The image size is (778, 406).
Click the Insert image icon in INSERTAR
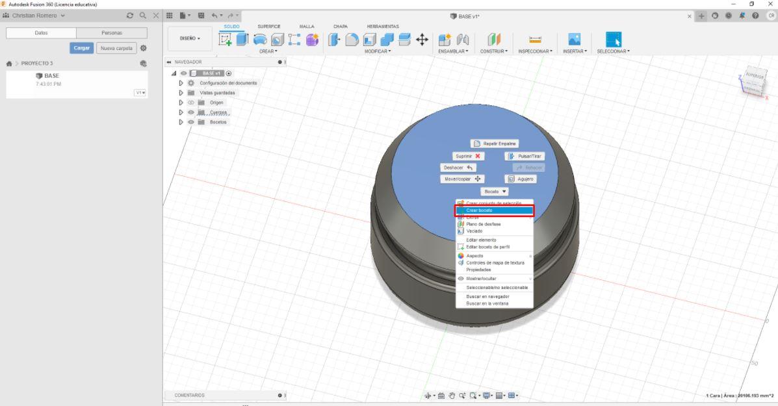point(574,40)
